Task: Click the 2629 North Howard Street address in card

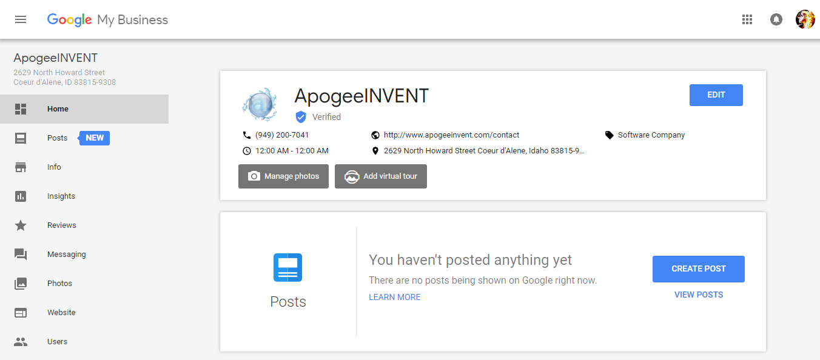Action: [484, 151]
